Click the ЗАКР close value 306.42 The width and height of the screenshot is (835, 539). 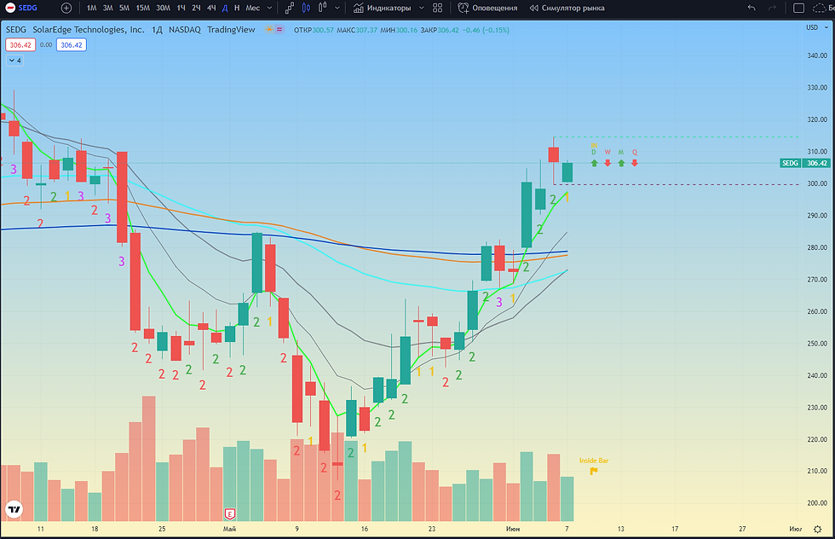(x=448, y=30)
